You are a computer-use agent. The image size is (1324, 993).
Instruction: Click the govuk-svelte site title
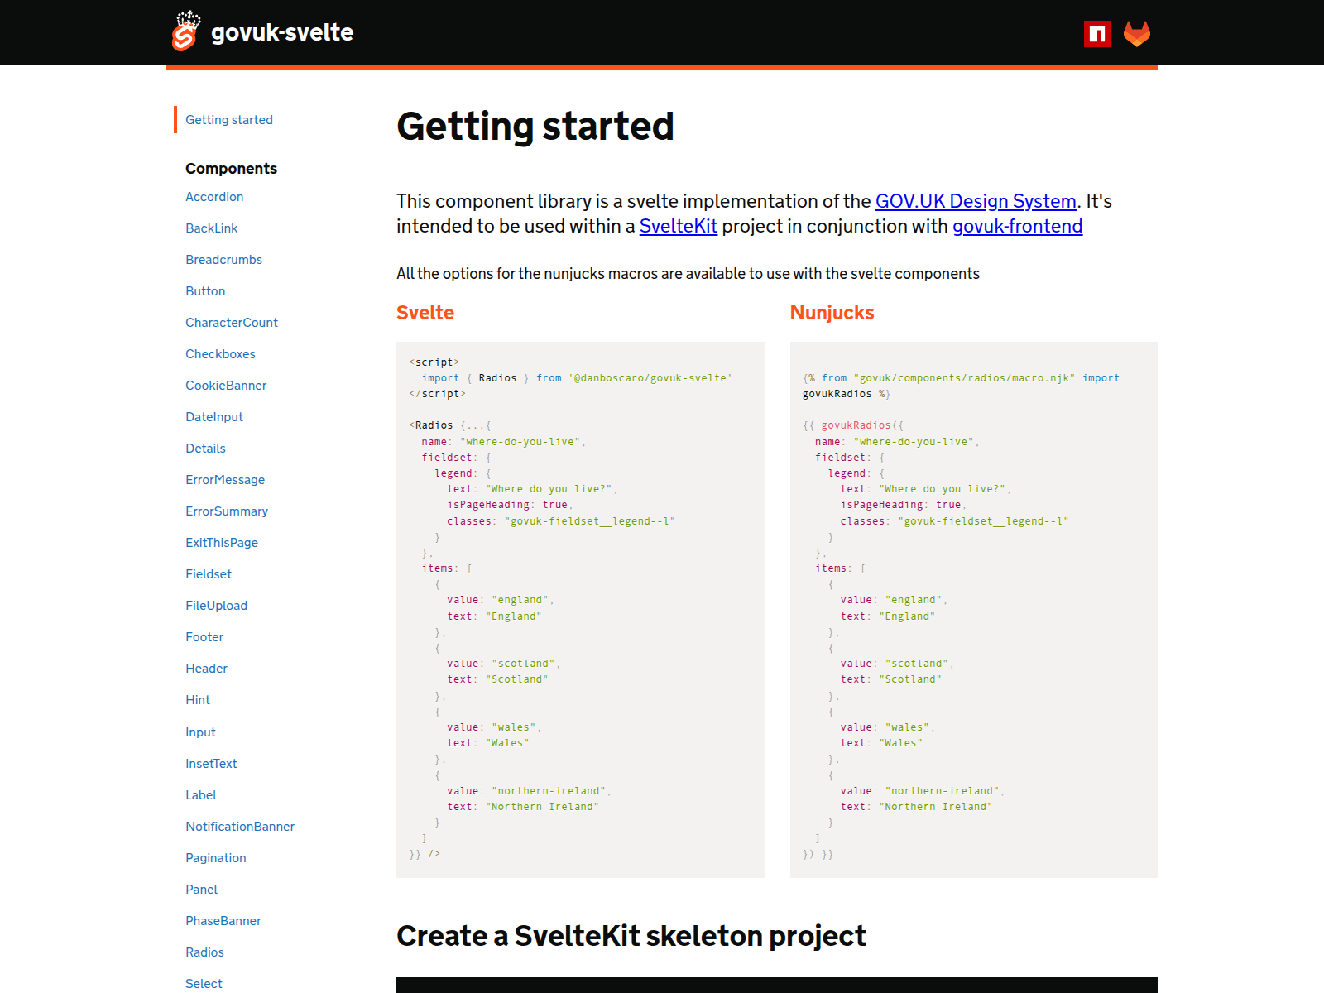282,32
